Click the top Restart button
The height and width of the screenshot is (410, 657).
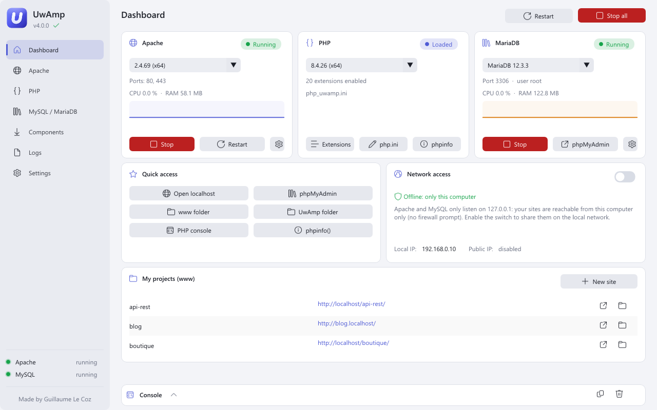(x=539, y=16)
